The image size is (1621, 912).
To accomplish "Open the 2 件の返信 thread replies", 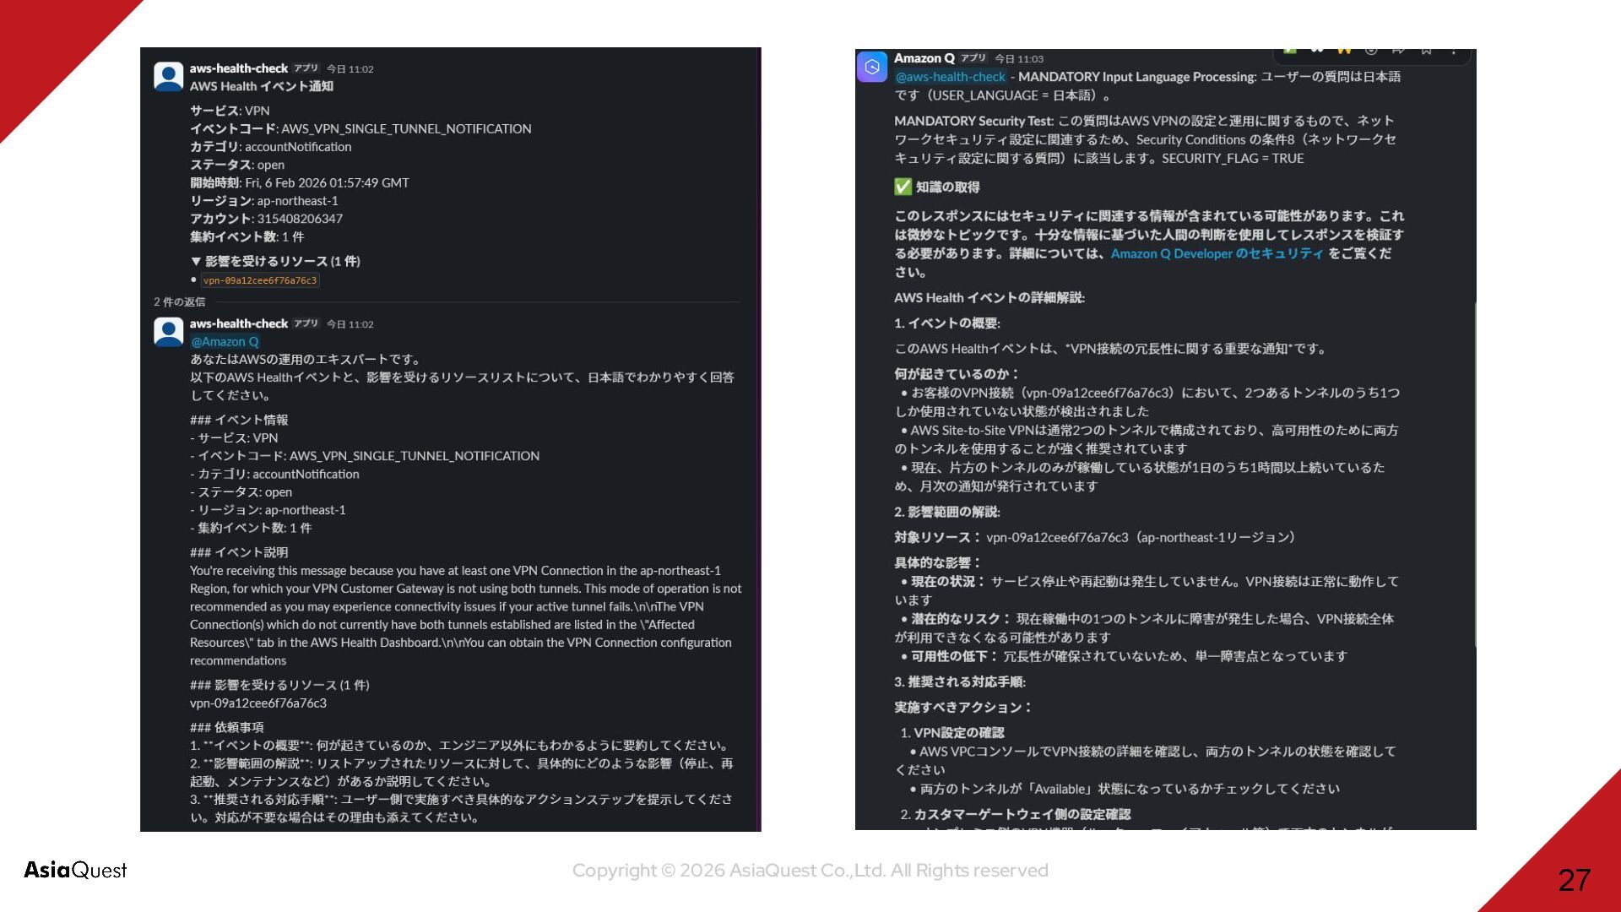I will [179, 301].
